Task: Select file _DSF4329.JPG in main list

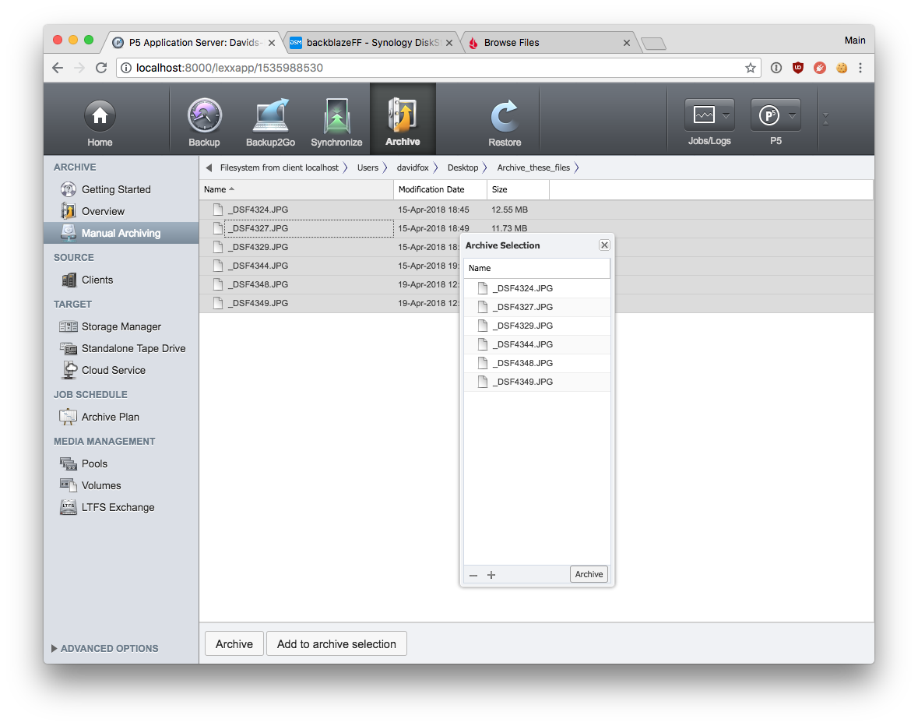Action: click(330, 247)
